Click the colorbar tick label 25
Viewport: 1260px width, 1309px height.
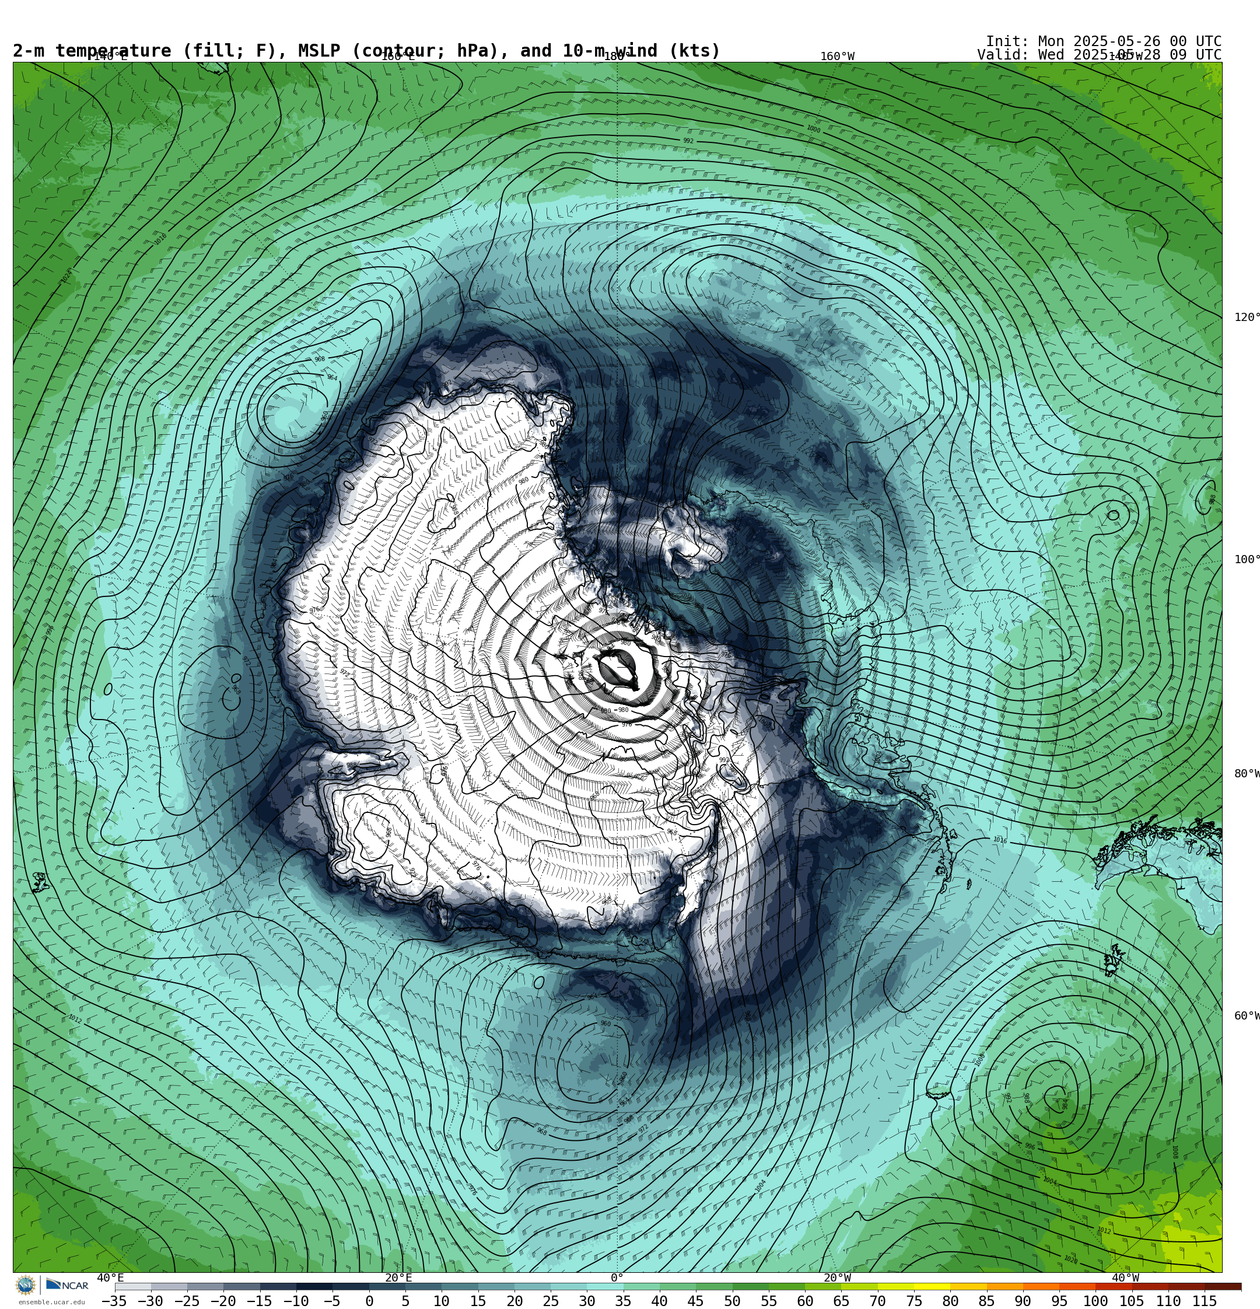(551, 1301)
